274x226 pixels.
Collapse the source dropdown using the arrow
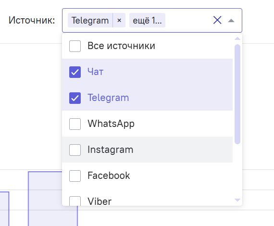coord(231,21)
